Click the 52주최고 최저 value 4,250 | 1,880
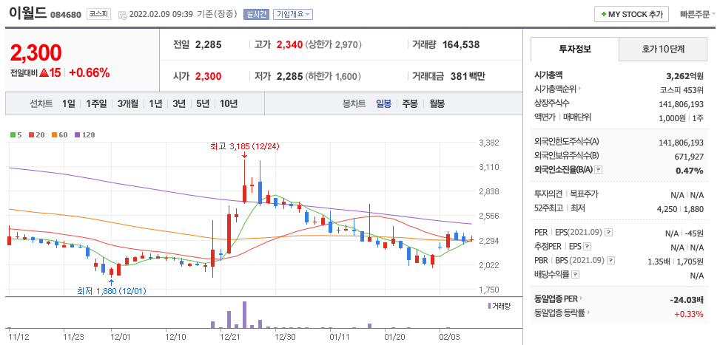The width and height of the screenshot is (720, 345). coord(681,209)
